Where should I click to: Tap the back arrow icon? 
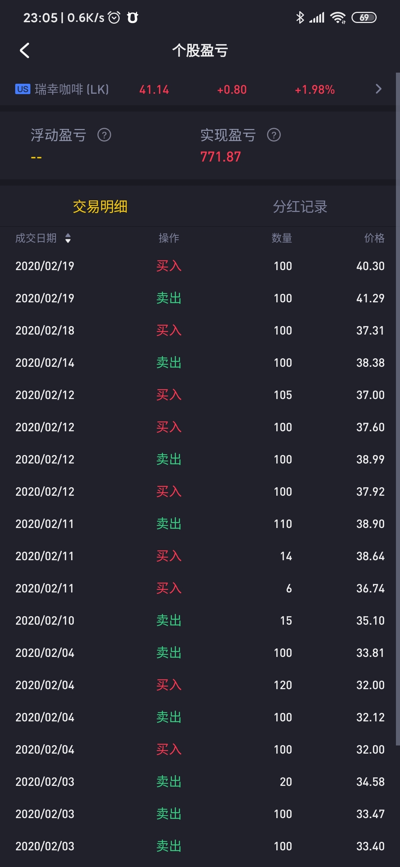click(24, 50)
